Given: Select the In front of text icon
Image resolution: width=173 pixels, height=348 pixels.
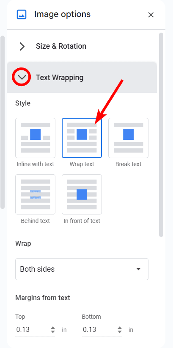Looking at the screenshot, I should [82, 194].
